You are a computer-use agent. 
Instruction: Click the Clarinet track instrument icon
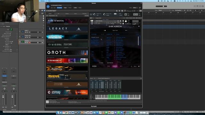pyautogui.click(x=23, y=42)
